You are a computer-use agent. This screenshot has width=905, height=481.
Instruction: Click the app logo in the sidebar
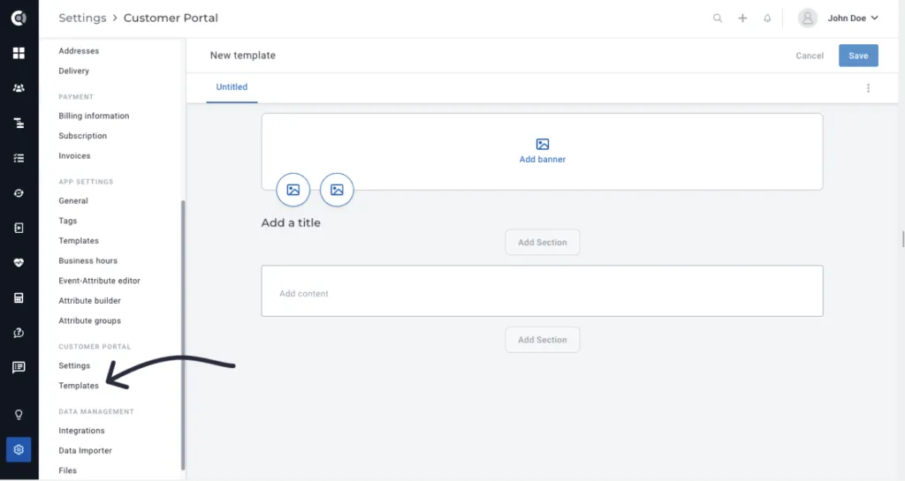click(x=19, y=18)
